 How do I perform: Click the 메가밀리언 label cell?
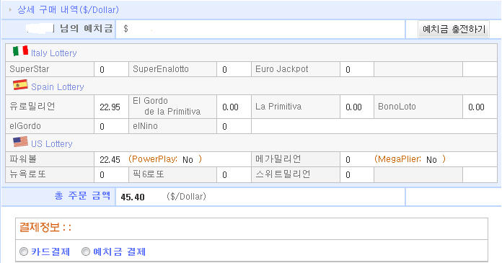(296, 159)
